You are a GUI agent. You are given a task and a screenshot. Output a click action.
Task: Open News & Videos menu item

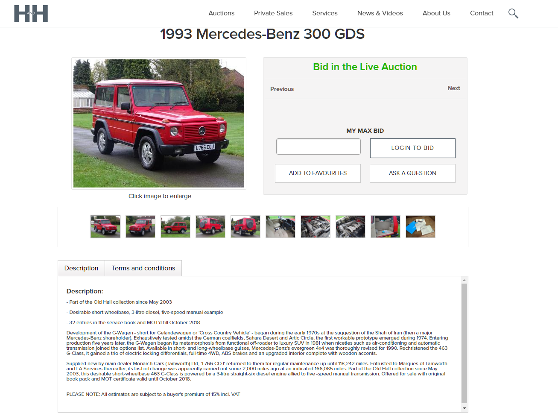pos(380,13)
